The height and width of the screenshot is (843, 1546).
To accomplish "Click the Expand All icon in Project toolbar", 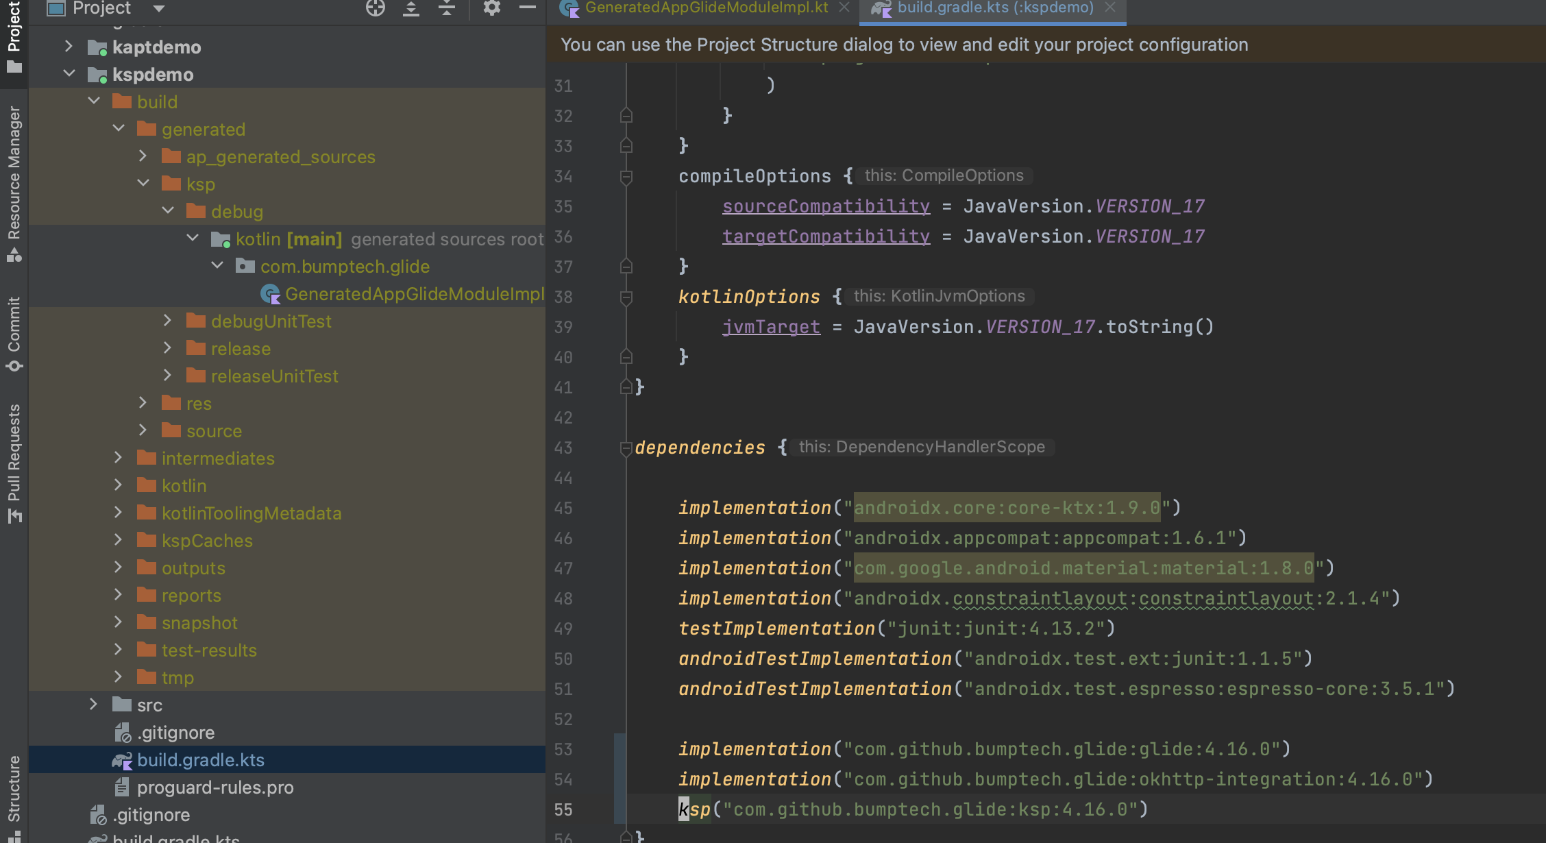I will click(410, 10).
